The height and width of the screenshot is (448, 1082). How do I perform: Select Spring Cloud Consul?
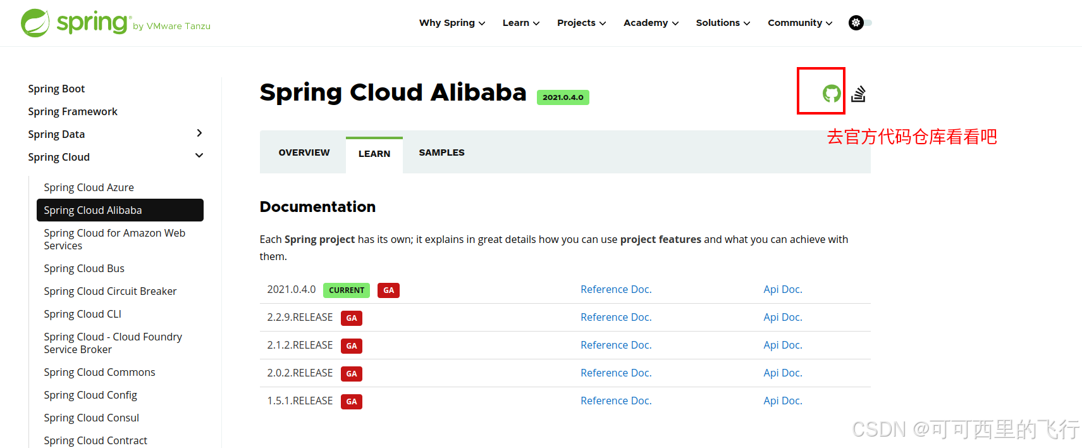tap(91, 418)
